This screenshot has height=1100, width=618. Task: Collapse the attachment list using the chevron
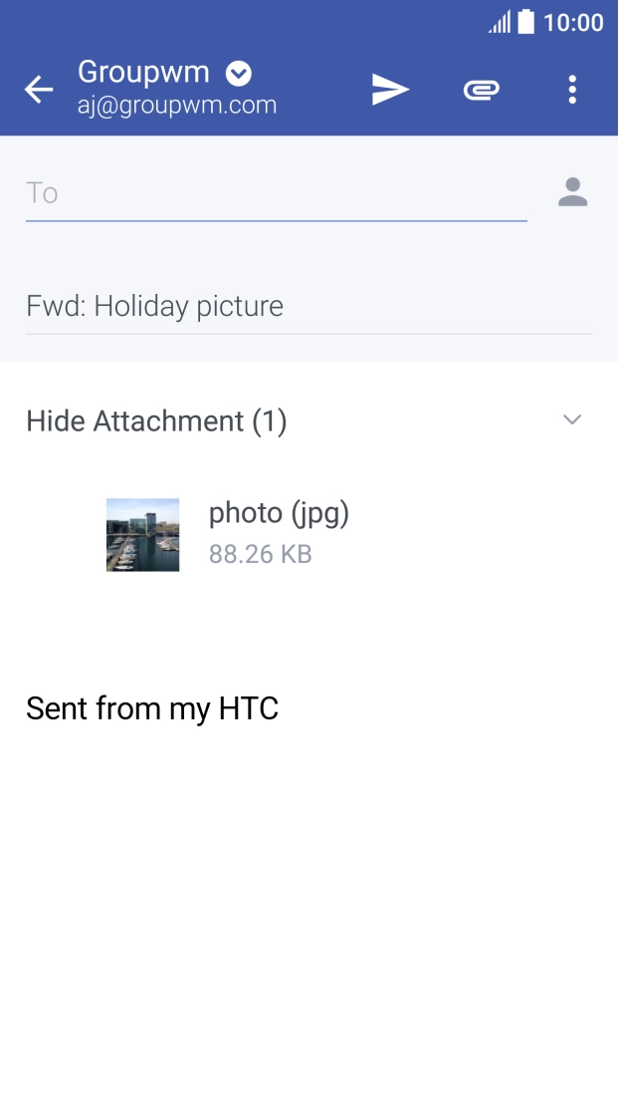tap(572, 420)
